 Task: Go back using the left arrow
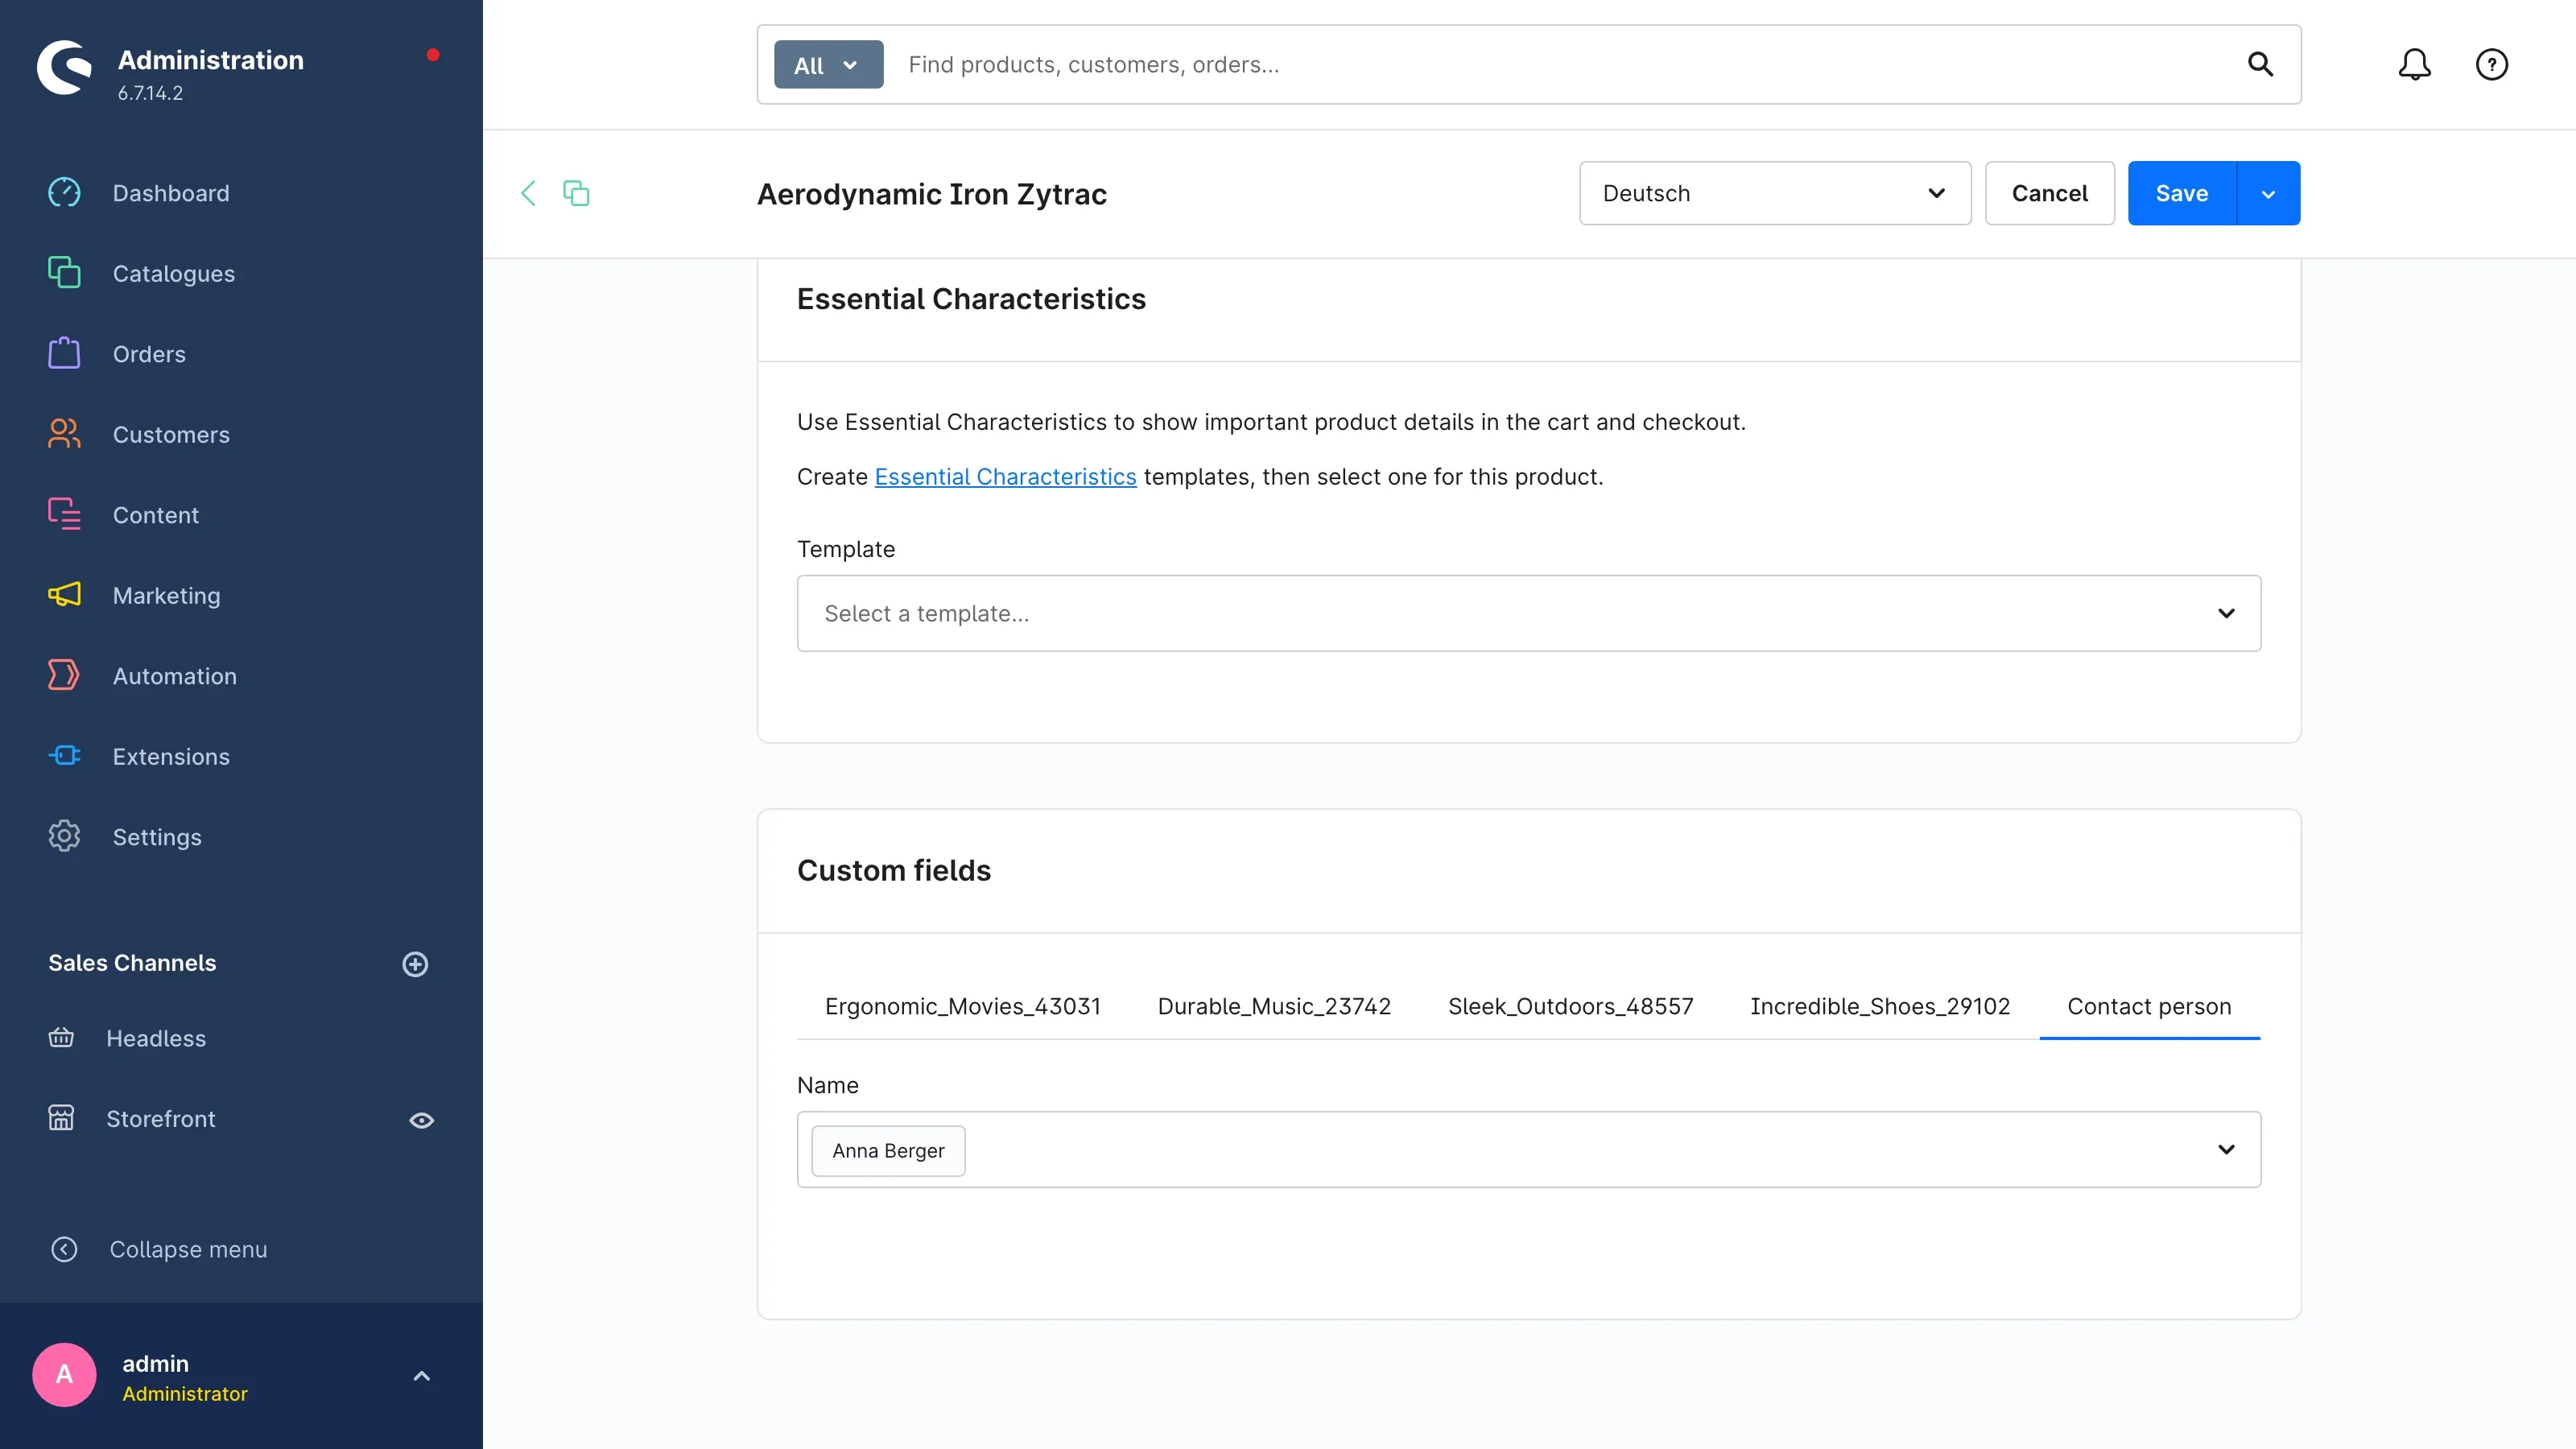point(528,193)
